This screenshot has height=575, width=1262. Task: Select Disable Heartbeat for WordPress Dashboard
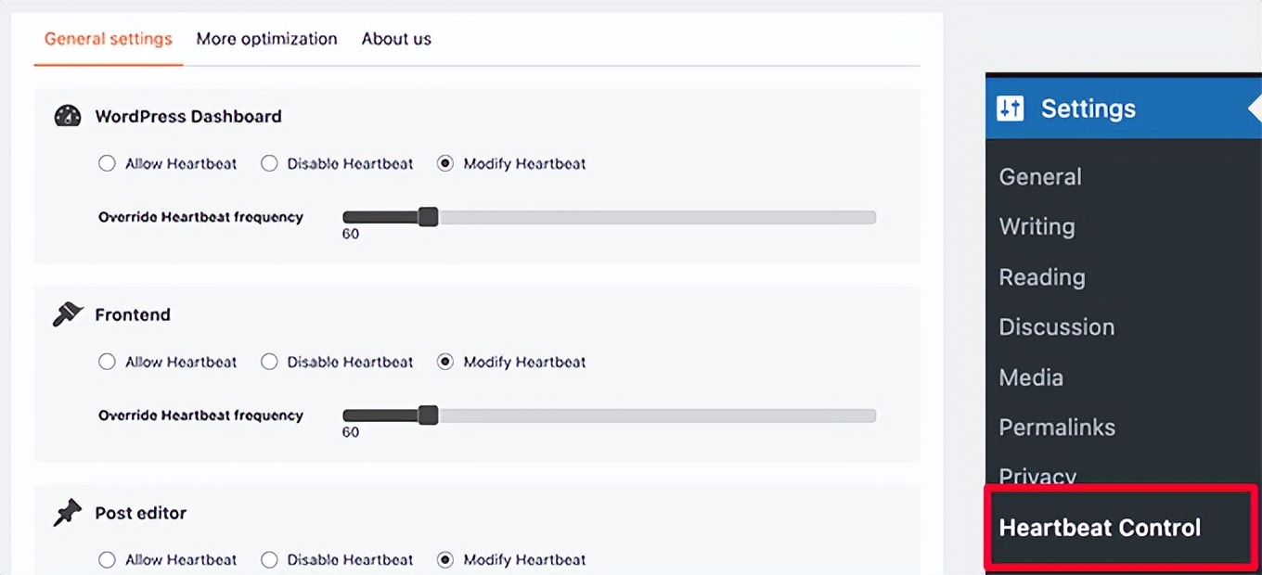point(269,163)
